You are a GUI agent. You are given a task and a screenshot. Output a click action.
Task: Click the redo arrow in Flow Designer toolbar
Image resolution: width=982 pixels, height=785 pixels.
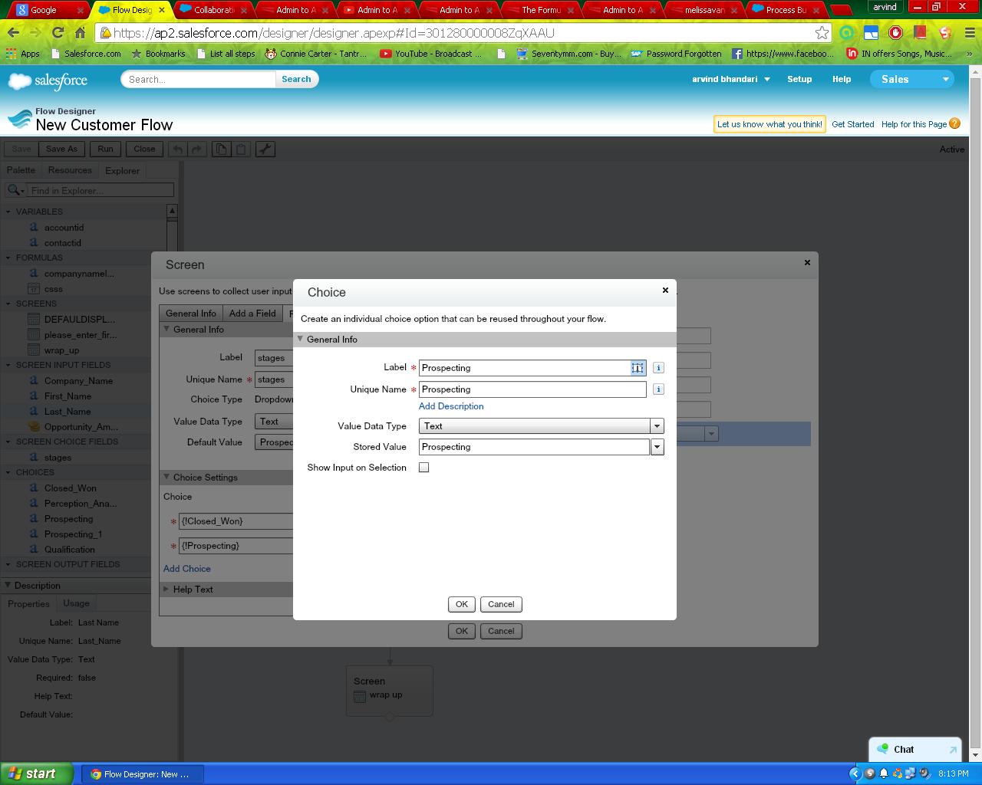tap(196, 149)
